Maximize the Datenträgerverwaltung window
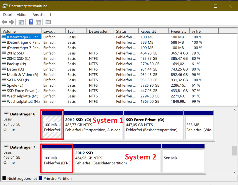 [x=215, y=6]
